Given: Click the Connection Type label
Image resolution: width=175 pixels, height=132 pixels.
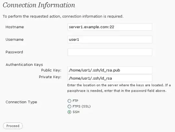Looking at the screenshot, I should [21, 102].
